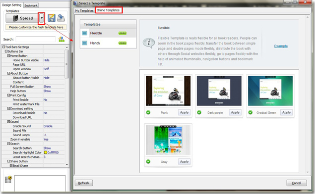
Task: Click green checkmark icon for Plank
Action: [x=148, y=112]
